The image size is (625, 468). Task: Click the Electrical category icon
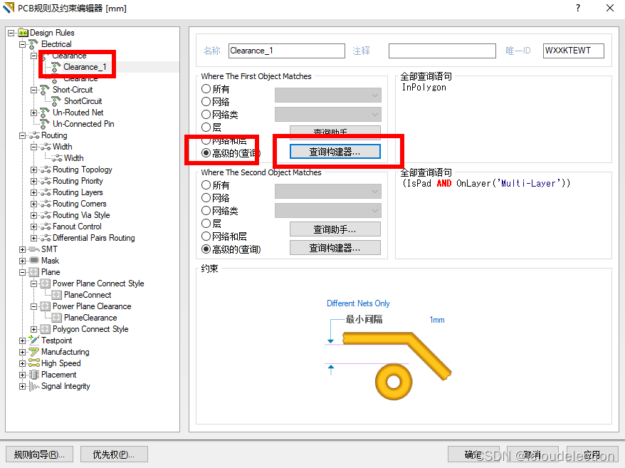click(34, 44)
